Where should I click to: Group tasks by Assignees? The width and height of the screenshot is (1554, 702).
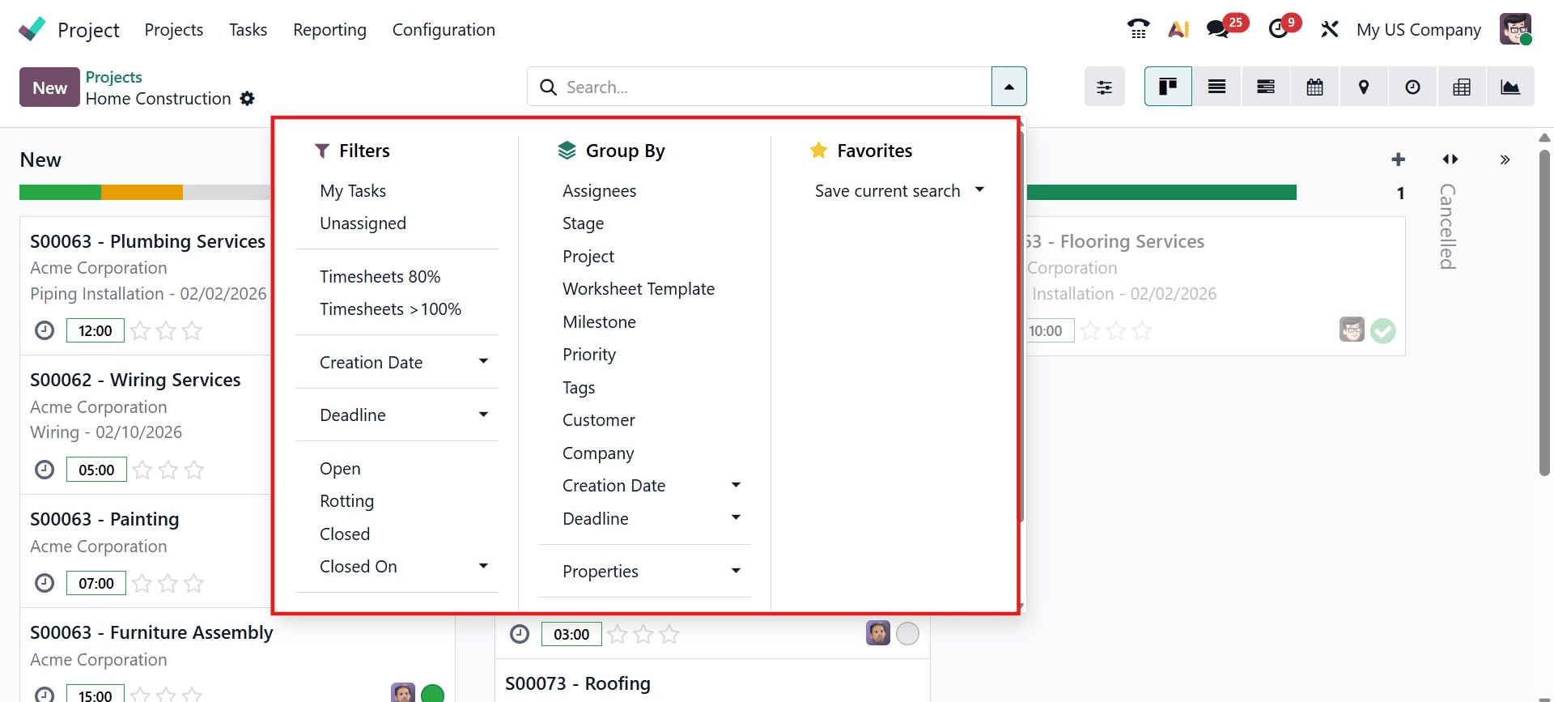[x=599, y=191]
